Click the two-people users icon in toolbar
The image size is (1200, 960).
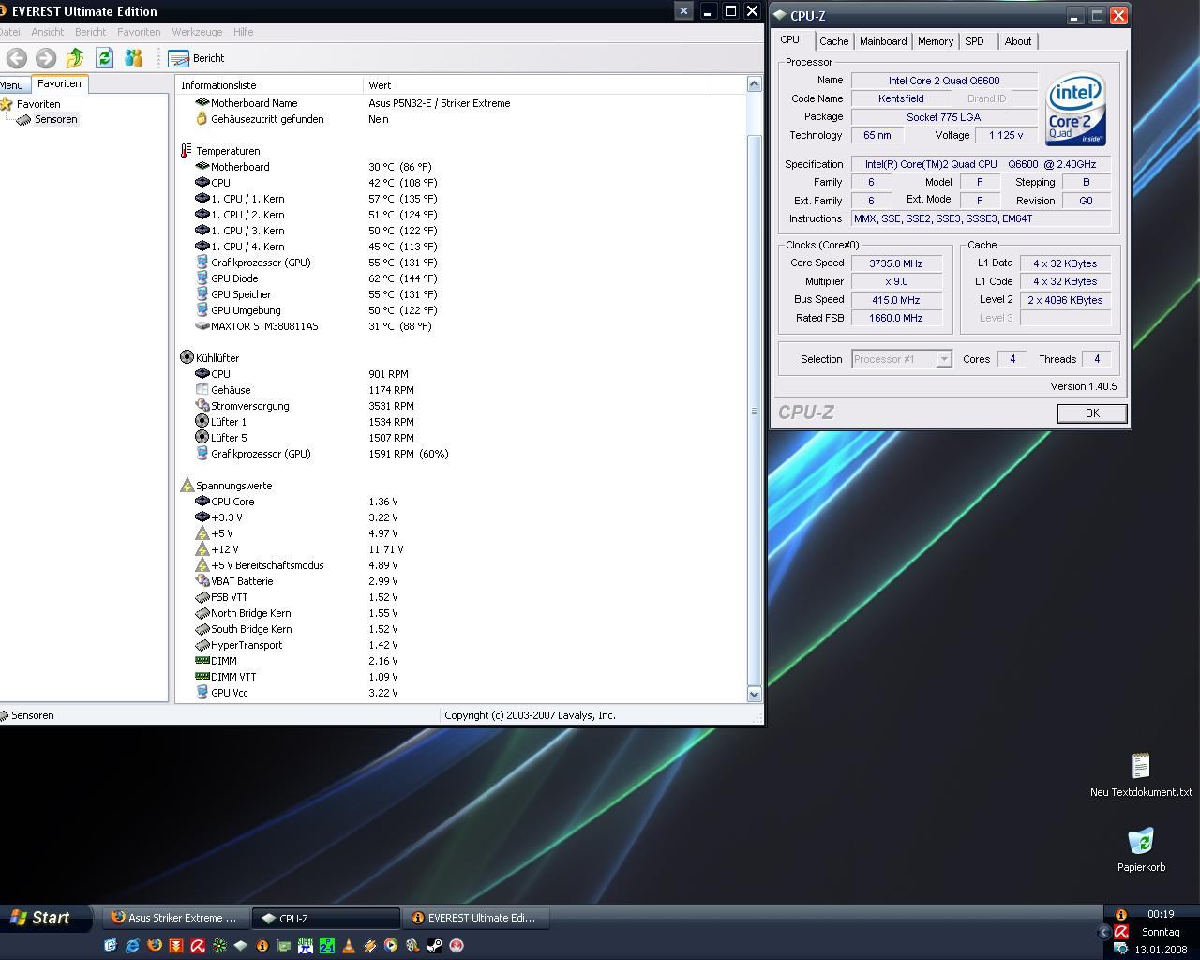[x=133, y=58]
